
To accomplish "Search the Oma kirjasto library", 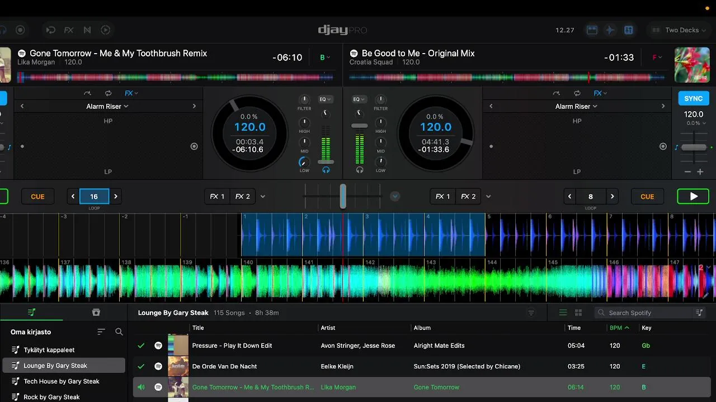I will pos(119,332).
